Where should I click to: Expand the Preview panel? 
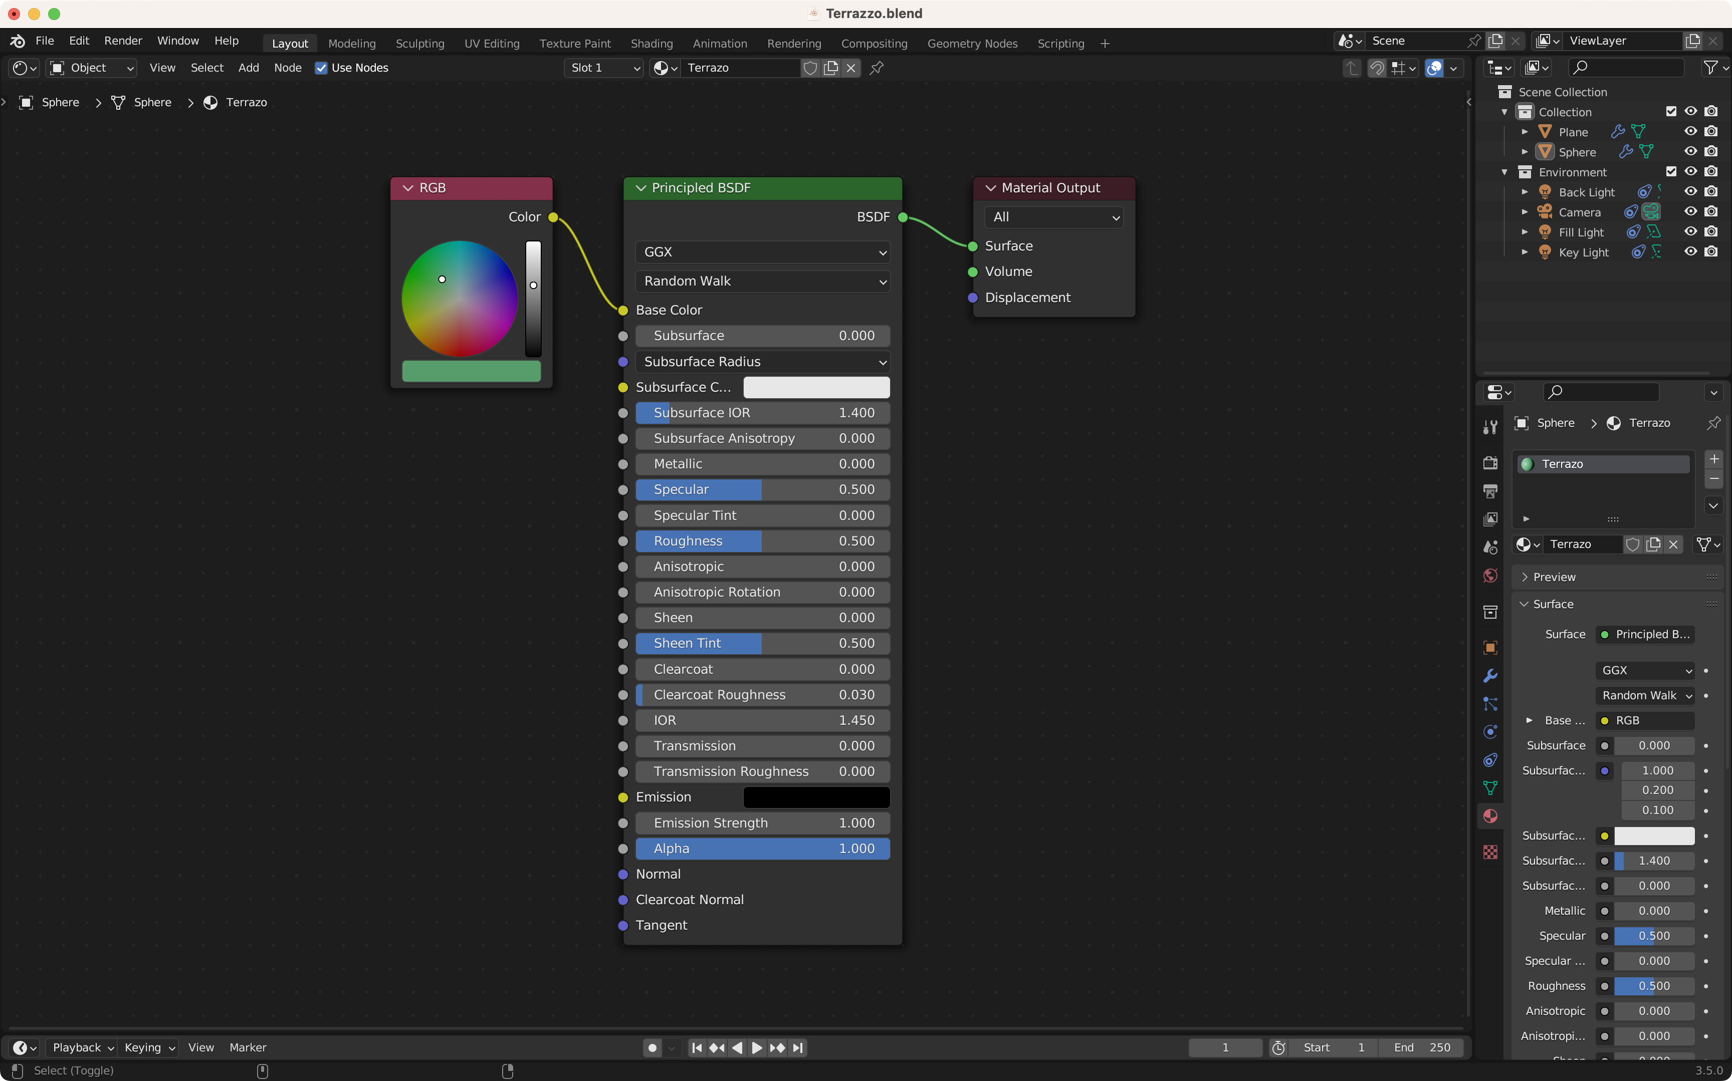[x=1553, y=577]
